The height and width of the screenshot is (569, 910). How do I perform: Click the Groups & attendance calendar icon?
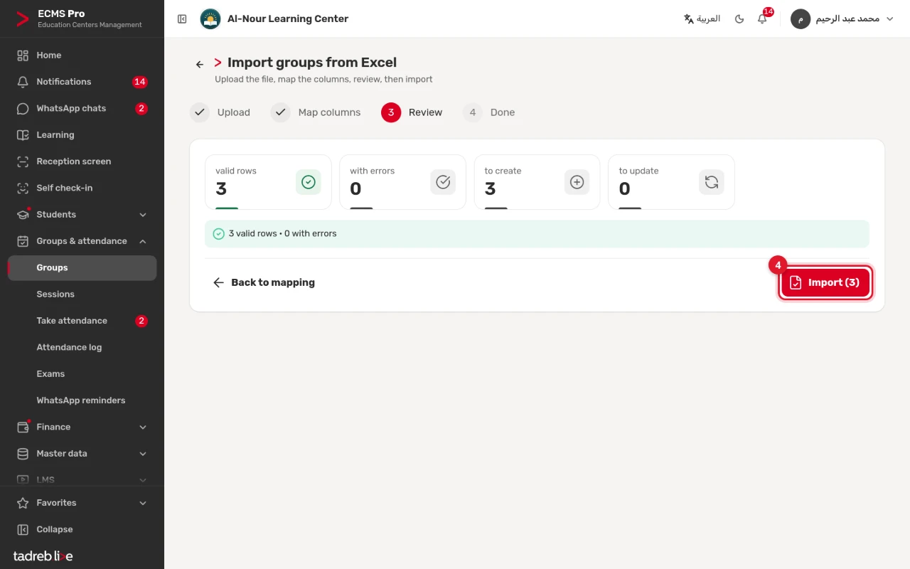(23, 241)
